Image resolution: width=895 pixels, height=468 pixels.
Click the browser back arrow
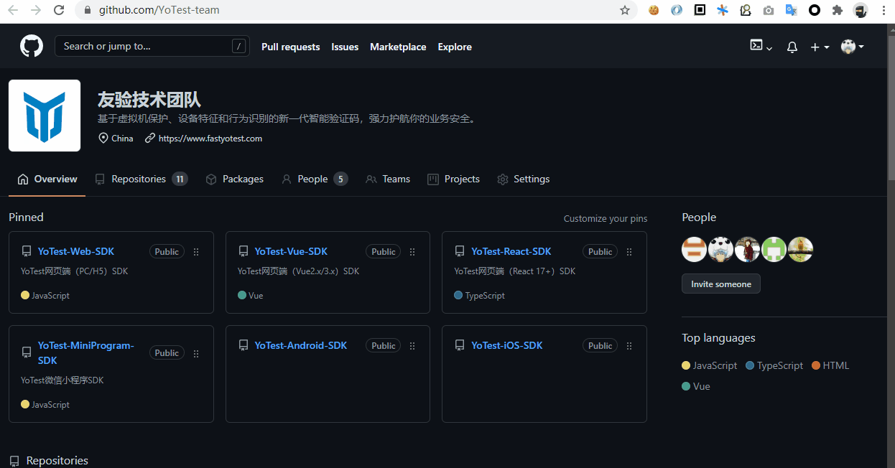[13, 10]
